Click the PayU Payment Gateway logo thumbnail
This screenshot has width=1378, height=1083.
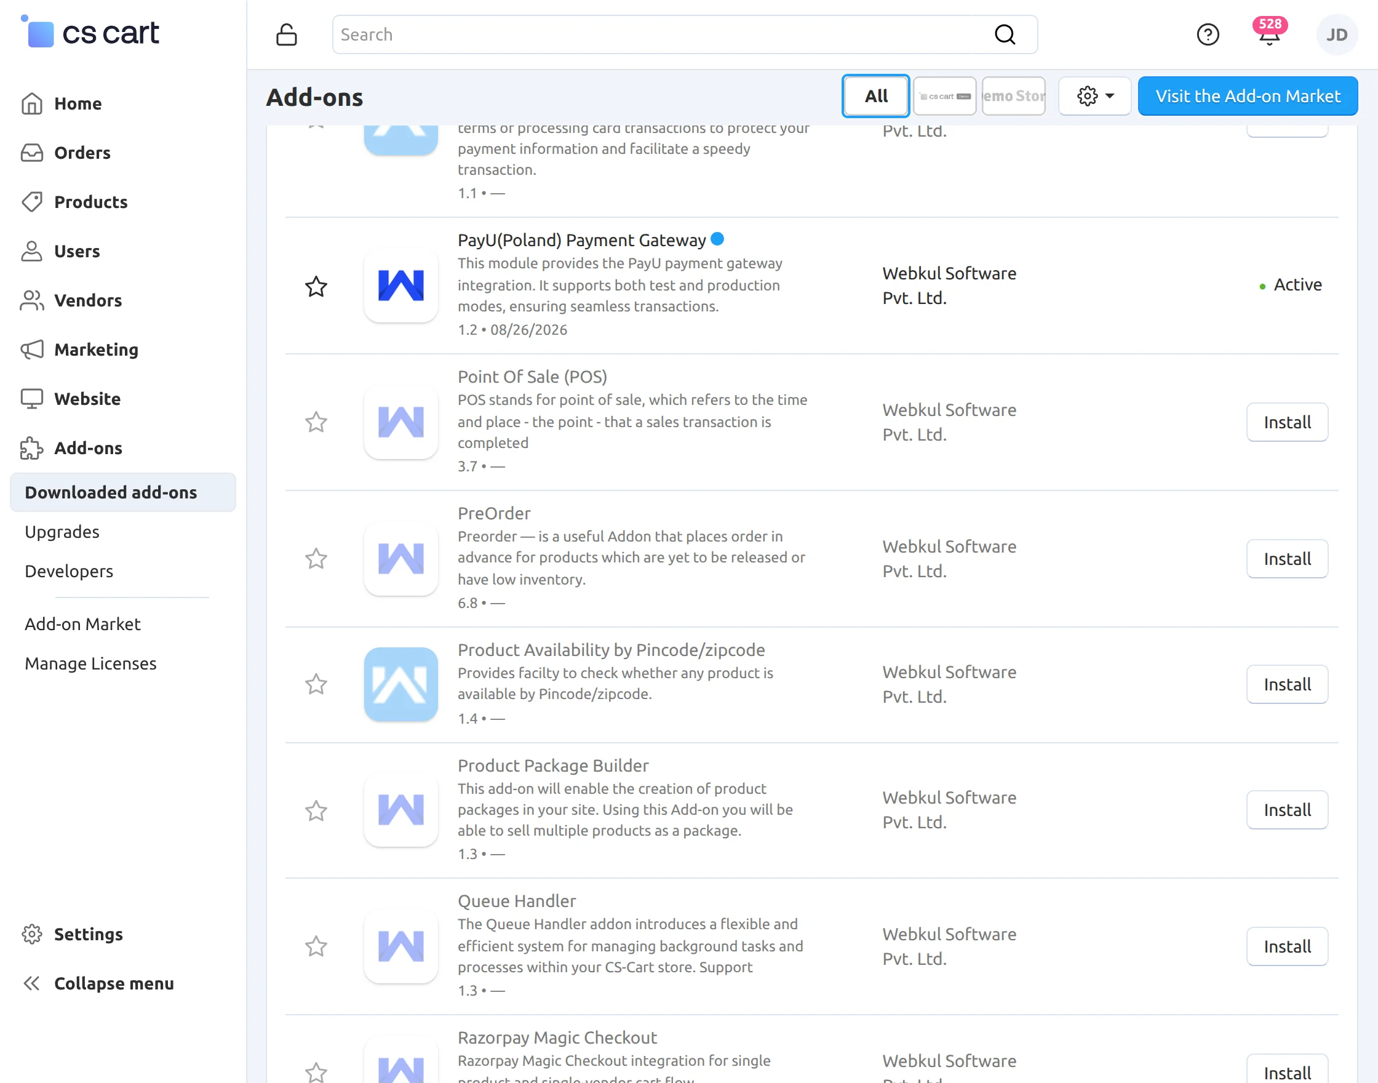pyautogui.click(x=400, y=286)
